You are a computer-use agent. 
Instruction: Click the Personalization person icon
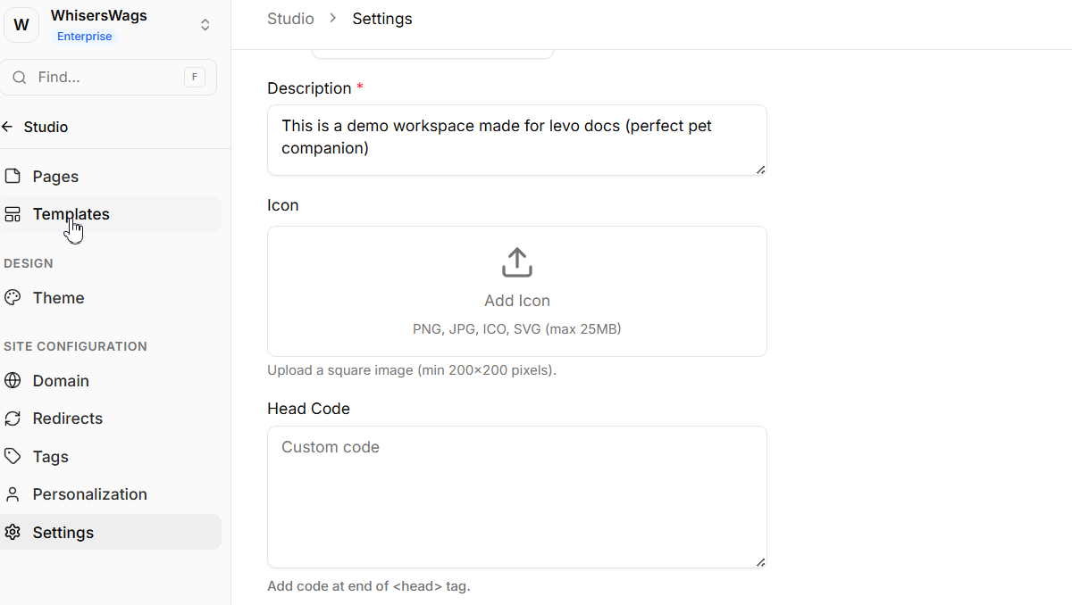click(x=13, y=494)
